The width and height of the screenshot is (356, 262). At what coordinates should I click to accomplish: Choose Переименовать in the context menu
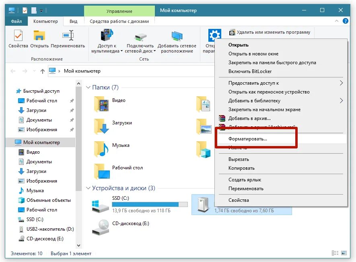(x=281, y=189)
